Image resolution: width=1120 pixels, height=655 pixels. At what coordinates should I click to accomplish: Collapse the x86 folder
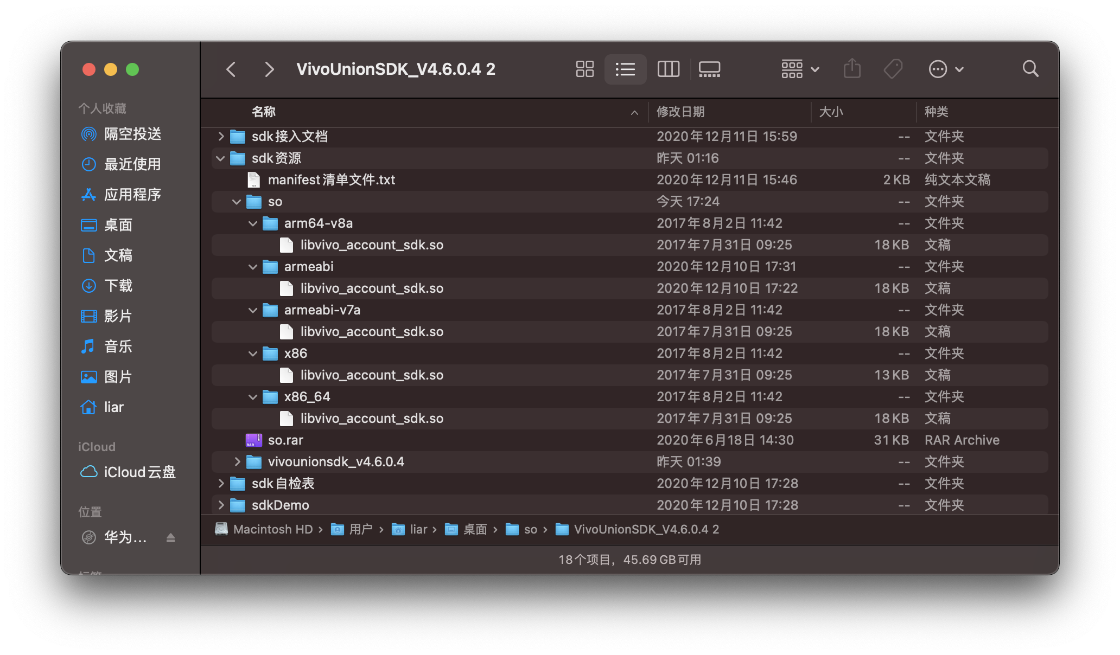pyautogui.click(x=253, y=354)
